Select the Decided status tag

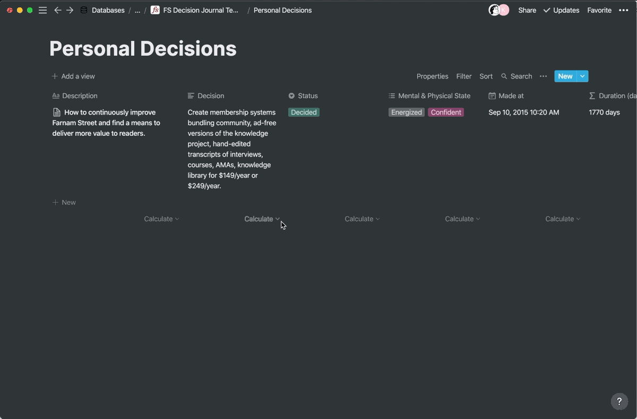[304, 112]
